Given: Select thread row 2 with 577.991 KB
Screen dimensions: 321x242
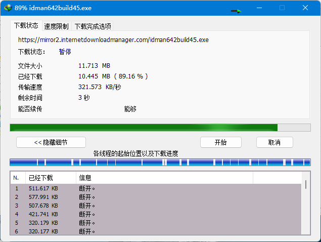Looking at the screenshot, I should pos(156,197).
